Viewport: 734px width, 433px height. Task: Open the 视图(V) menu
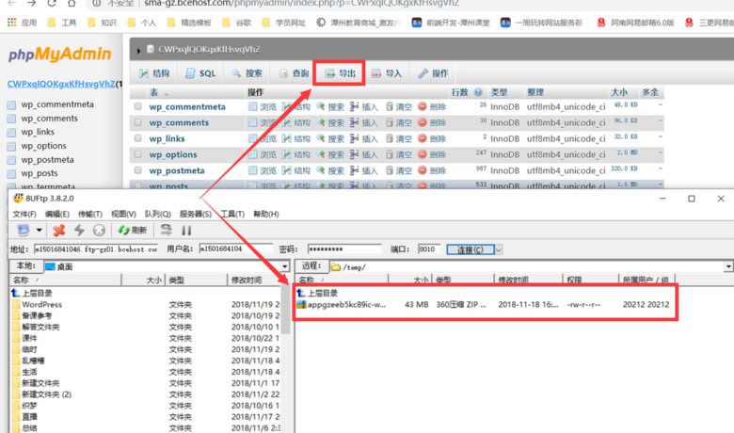click(123, 214)
